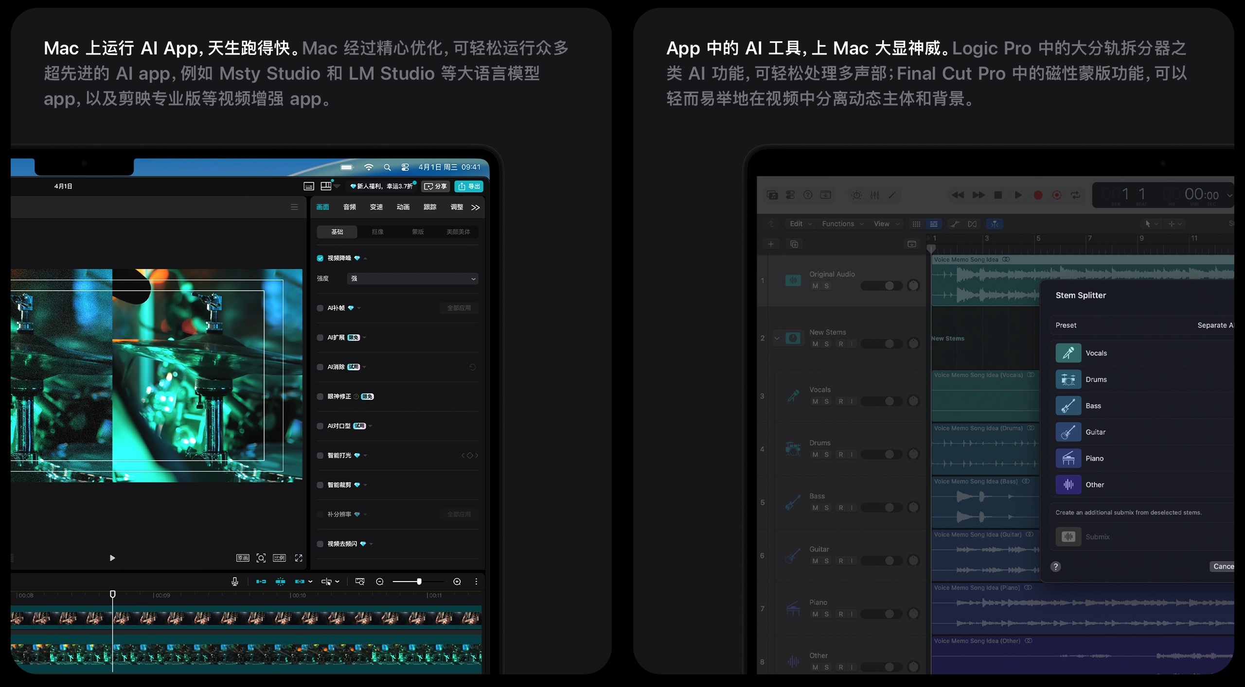
Task: Click the Vocals stem microphone icon
Action: [x=1068, y=353]
